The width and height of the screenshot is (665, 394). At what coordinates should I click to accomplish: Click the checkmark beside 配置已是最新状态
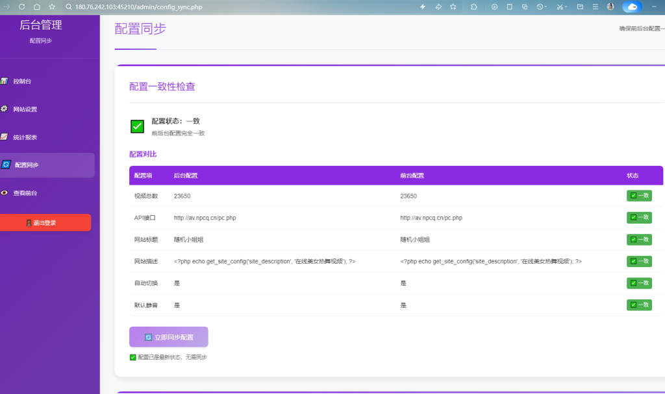point(133,357)
